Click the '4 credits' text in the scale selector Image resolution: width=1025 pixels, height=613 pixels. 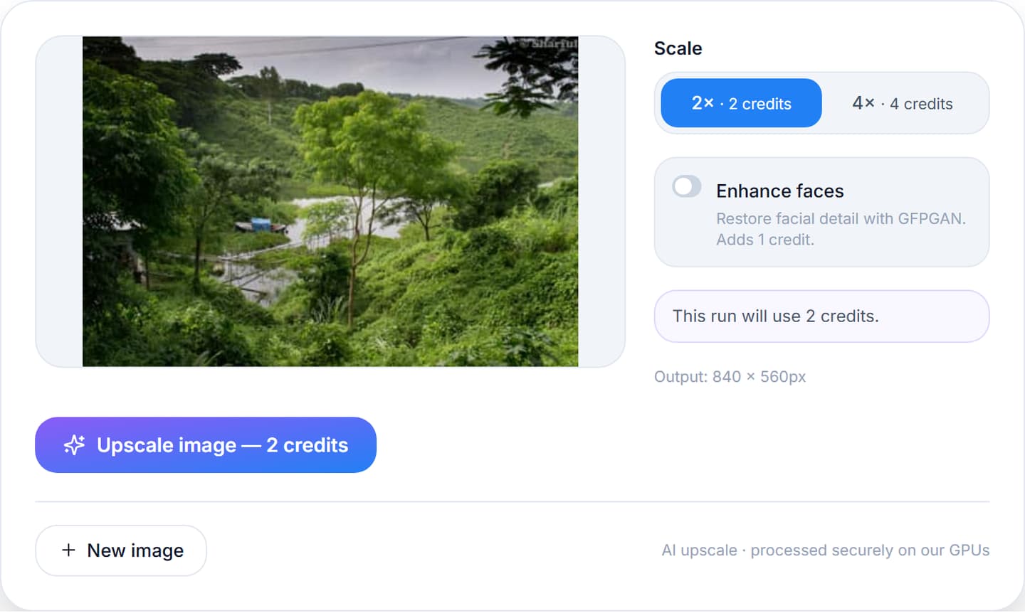coord(921,104)
